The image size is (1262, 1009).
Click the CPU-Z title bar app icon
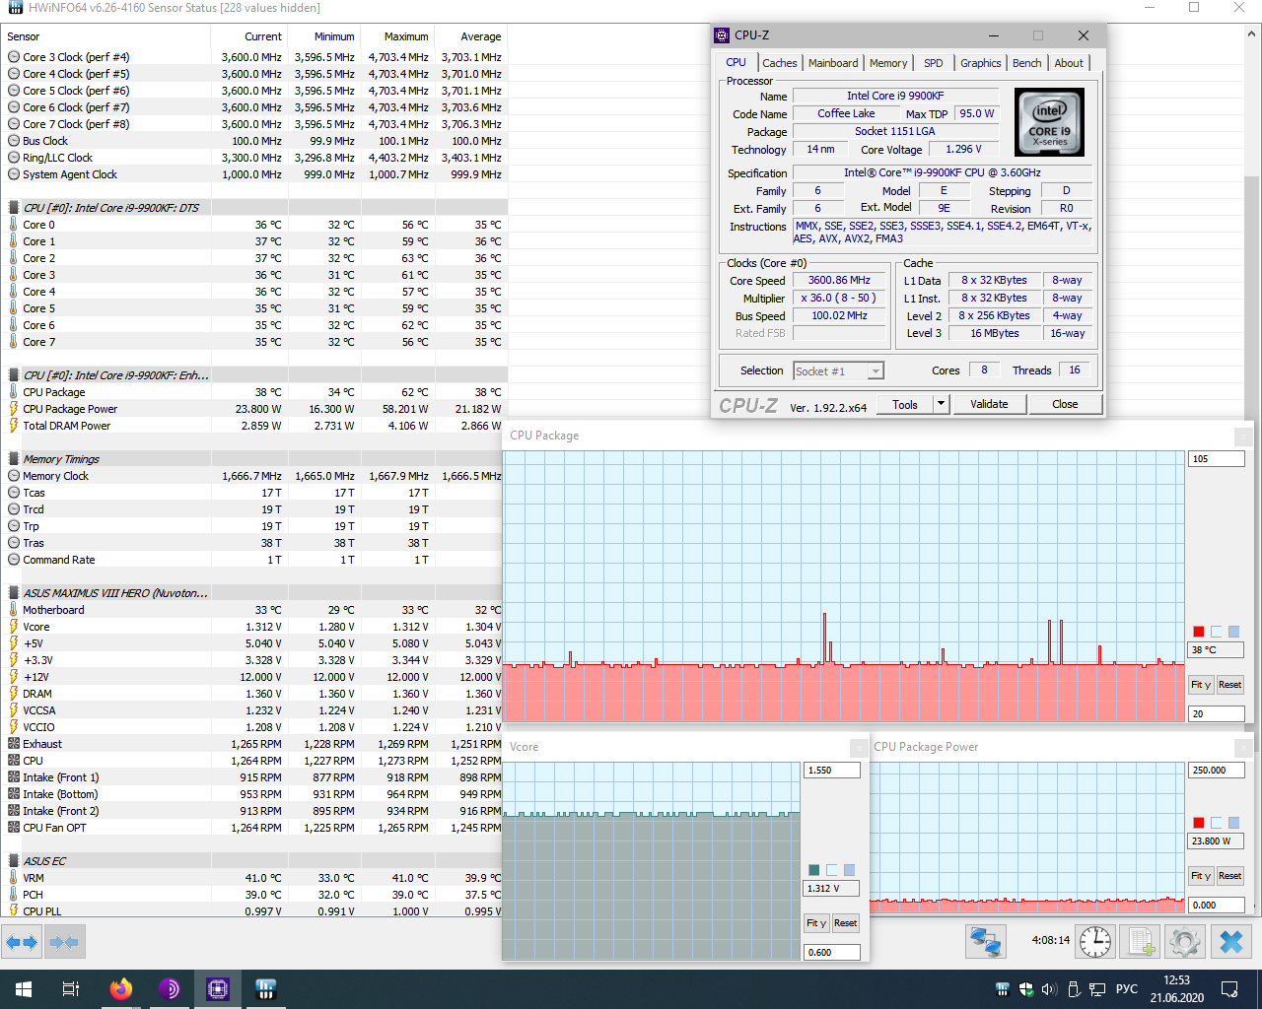coord(723,35)
